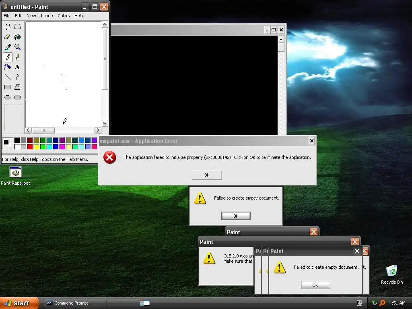Viewport: 412px width, 309px height.
Task: Click the Paint application icon in title bar
Action: point(5,6)
